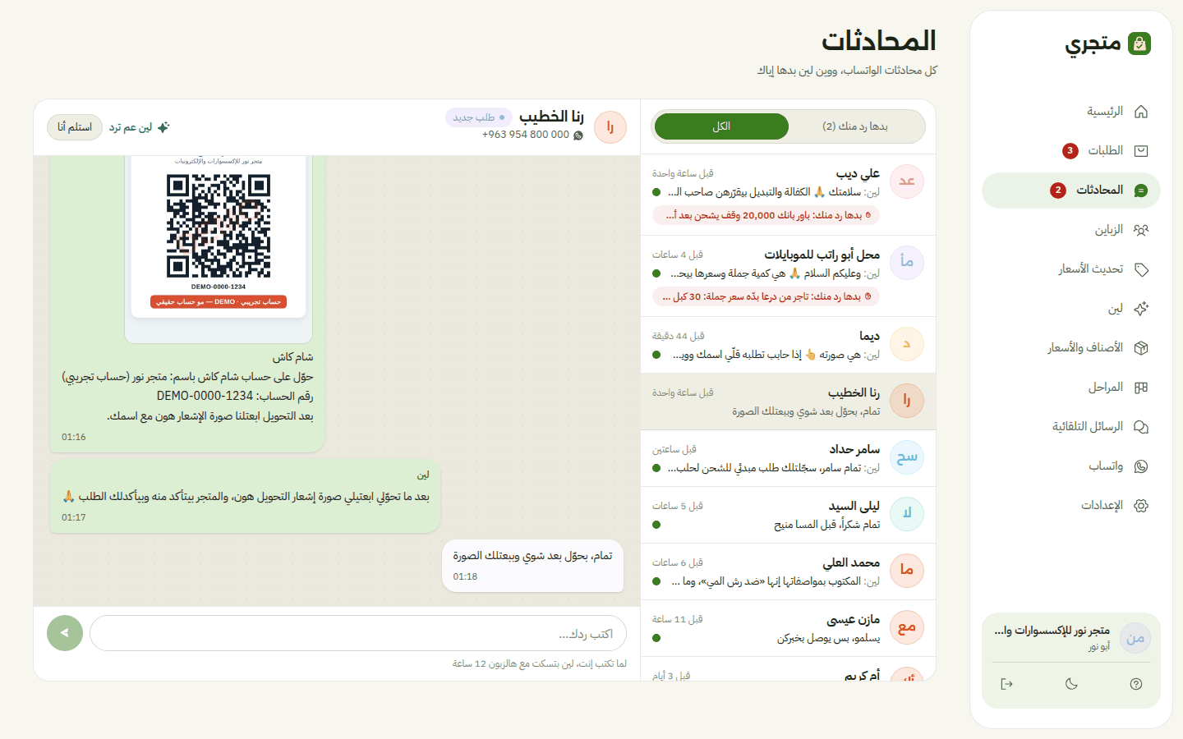Open محمد العلي conversation
Image resolution: width=1183 pixels, height=739 pixels.
coord(788,571)
